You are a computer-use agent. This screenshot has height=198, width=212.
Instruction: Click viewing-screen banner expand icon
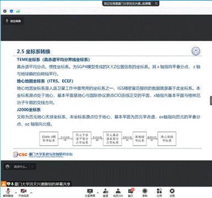coord(156,3)
